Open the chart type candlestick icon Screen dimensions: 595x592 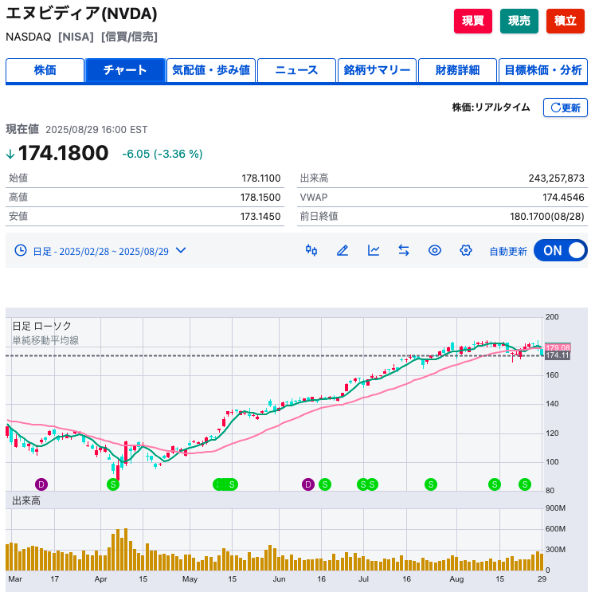[x=311, y=250]
